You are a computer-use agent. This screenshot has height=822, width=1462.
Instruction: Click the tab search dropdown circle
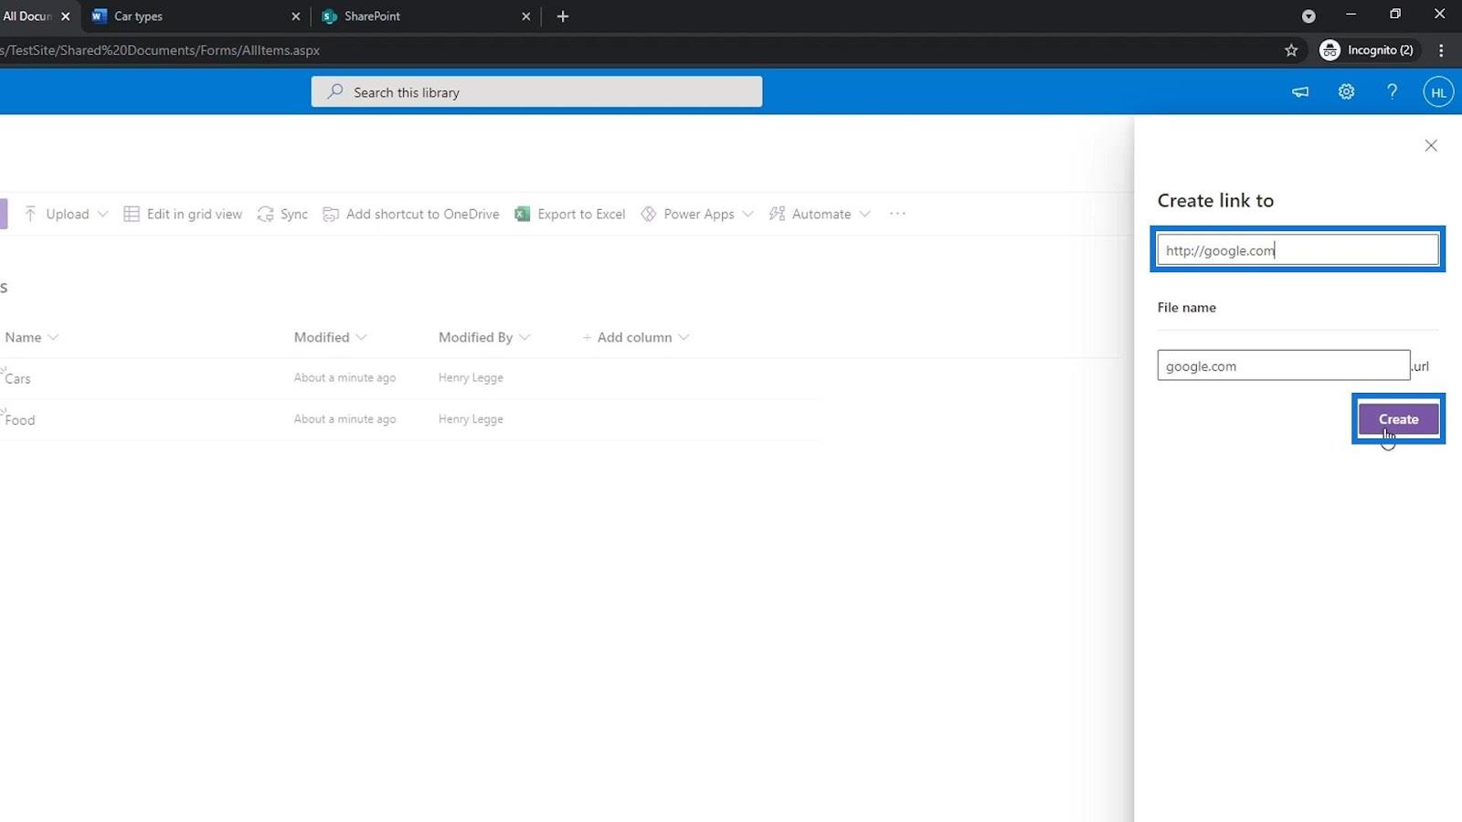(1308, 16)
